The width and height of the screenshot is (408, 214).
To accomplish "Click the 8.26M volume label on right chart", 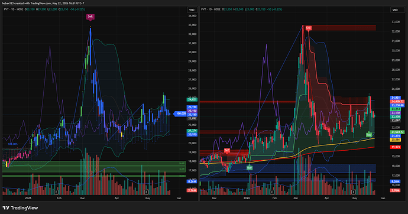I will click(x=395, y=181).
